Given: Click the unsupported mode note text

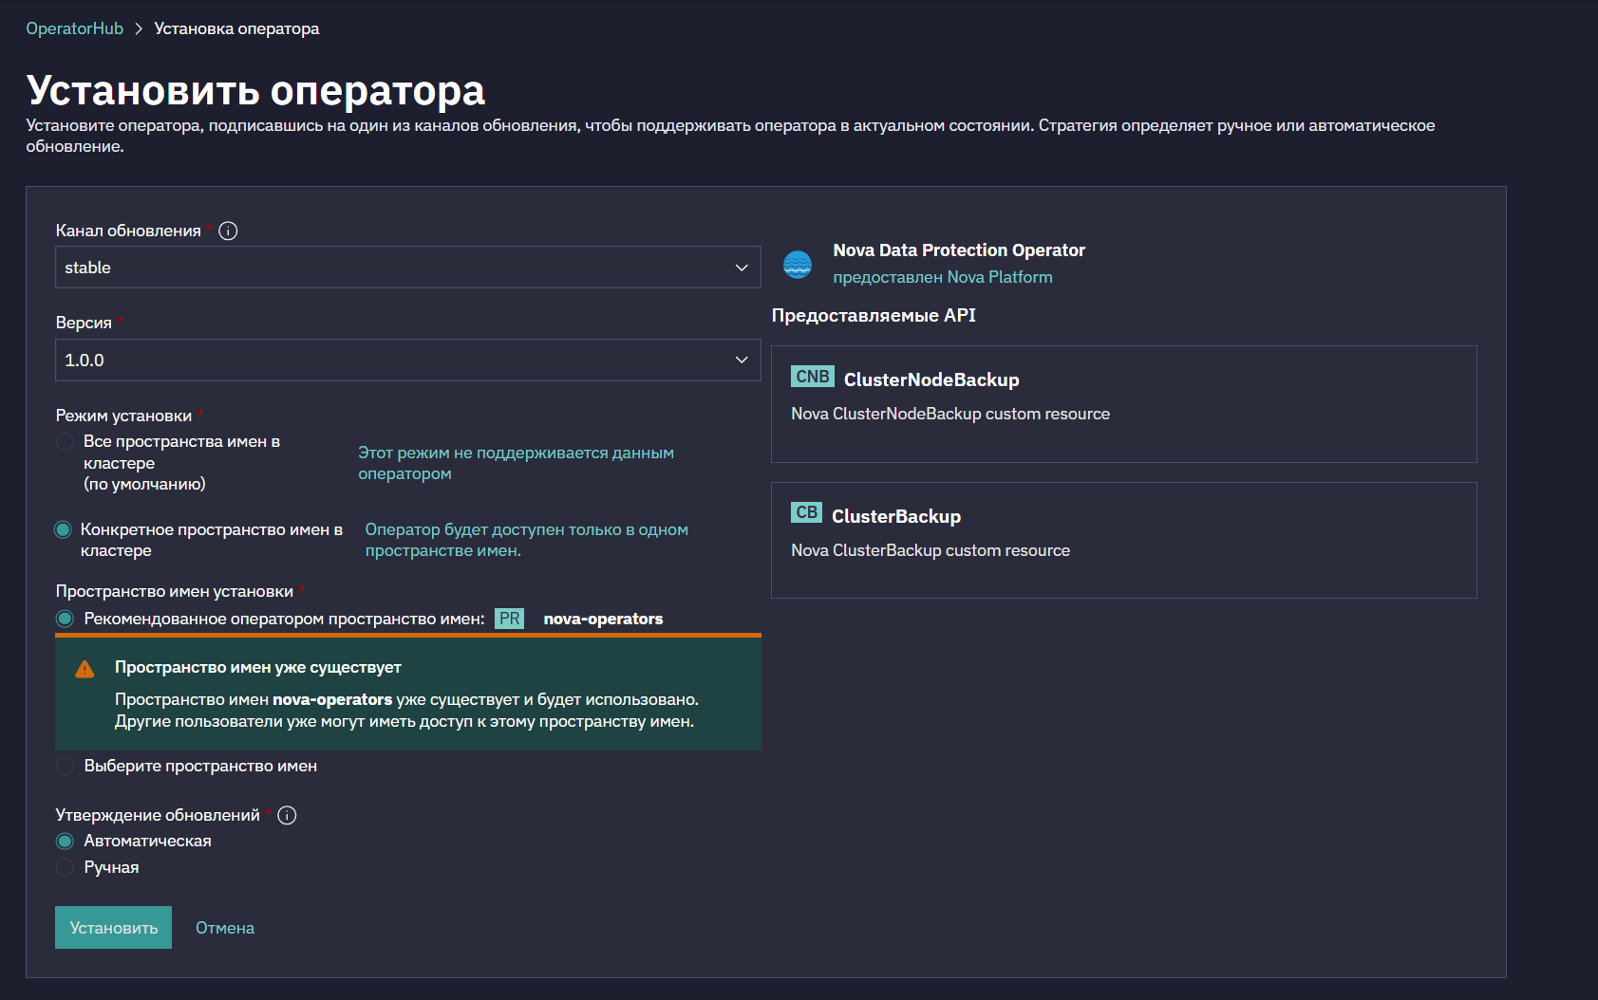Looking at the screenshot, I should click(516, 463).
